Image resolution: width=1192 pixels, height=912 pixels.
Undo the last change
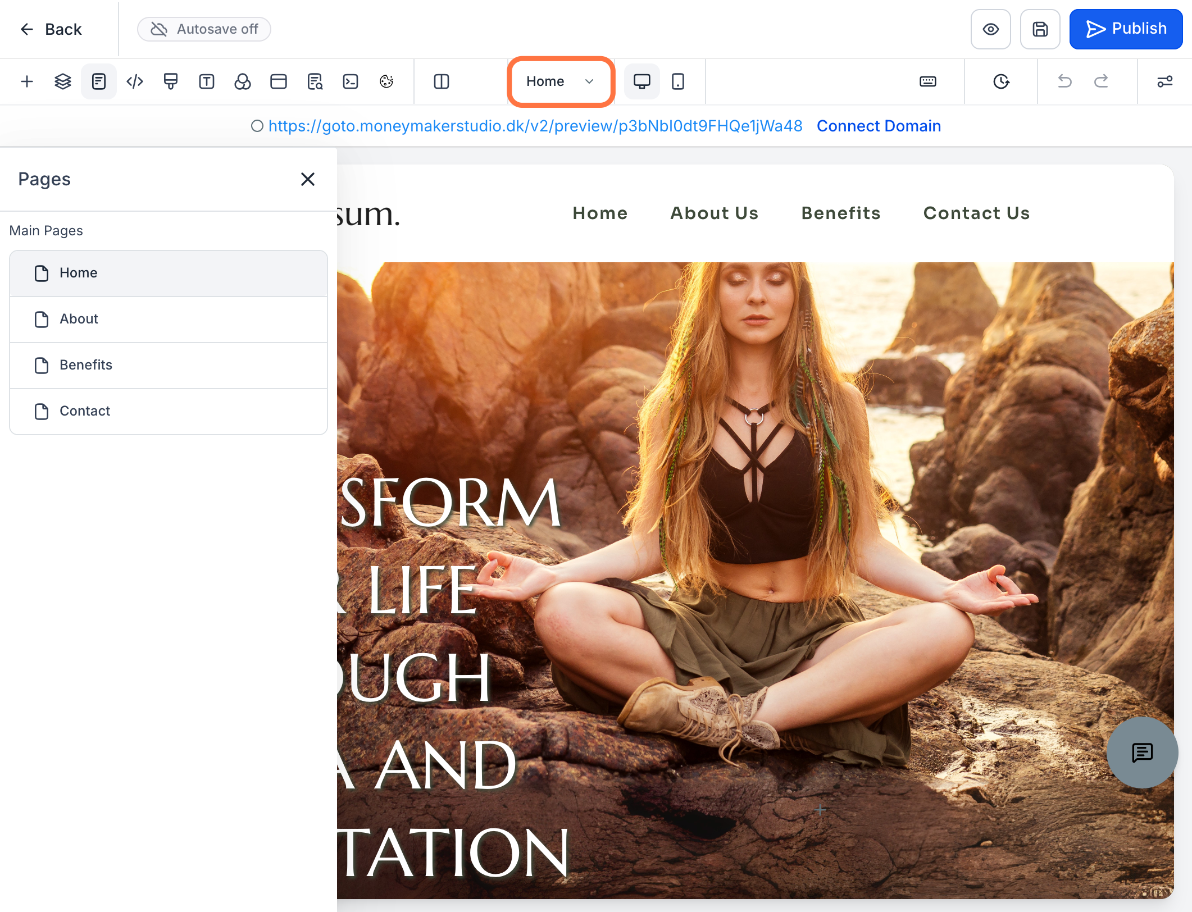(x=1064, y=81)
